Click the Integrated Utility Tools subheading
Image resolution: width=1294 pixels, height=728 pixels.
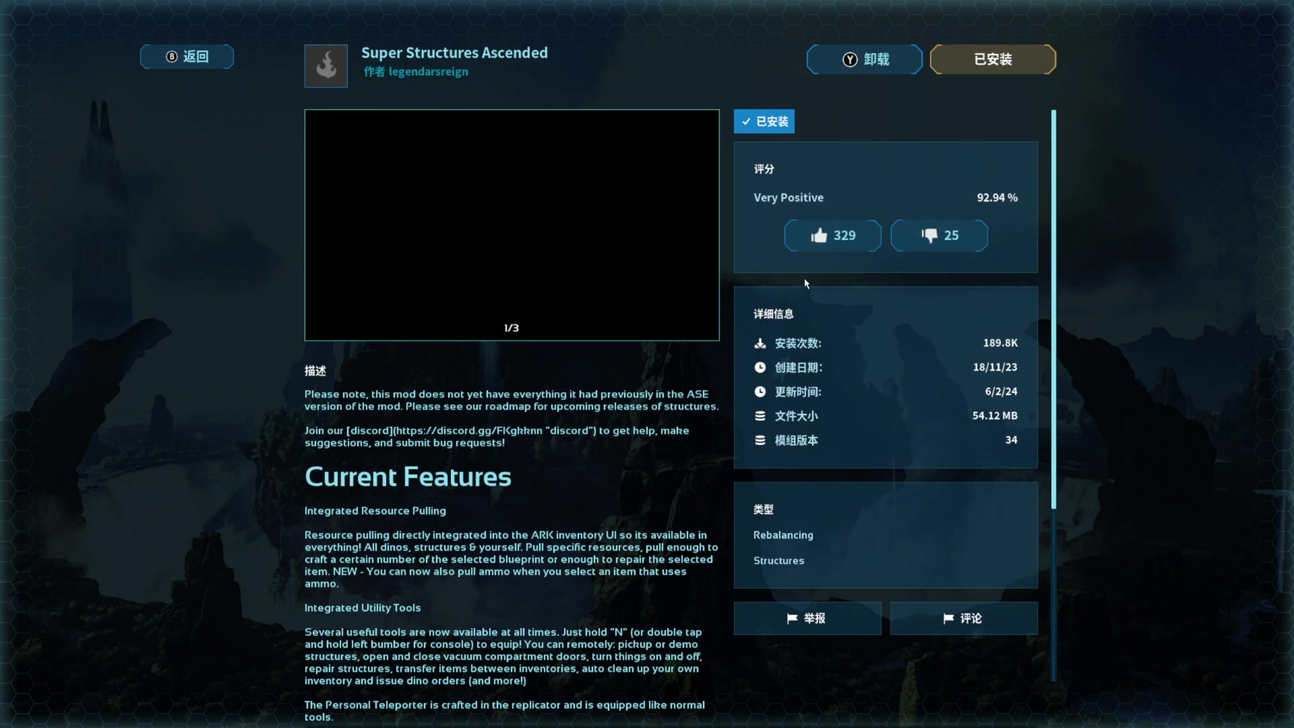tap(363, 608)
